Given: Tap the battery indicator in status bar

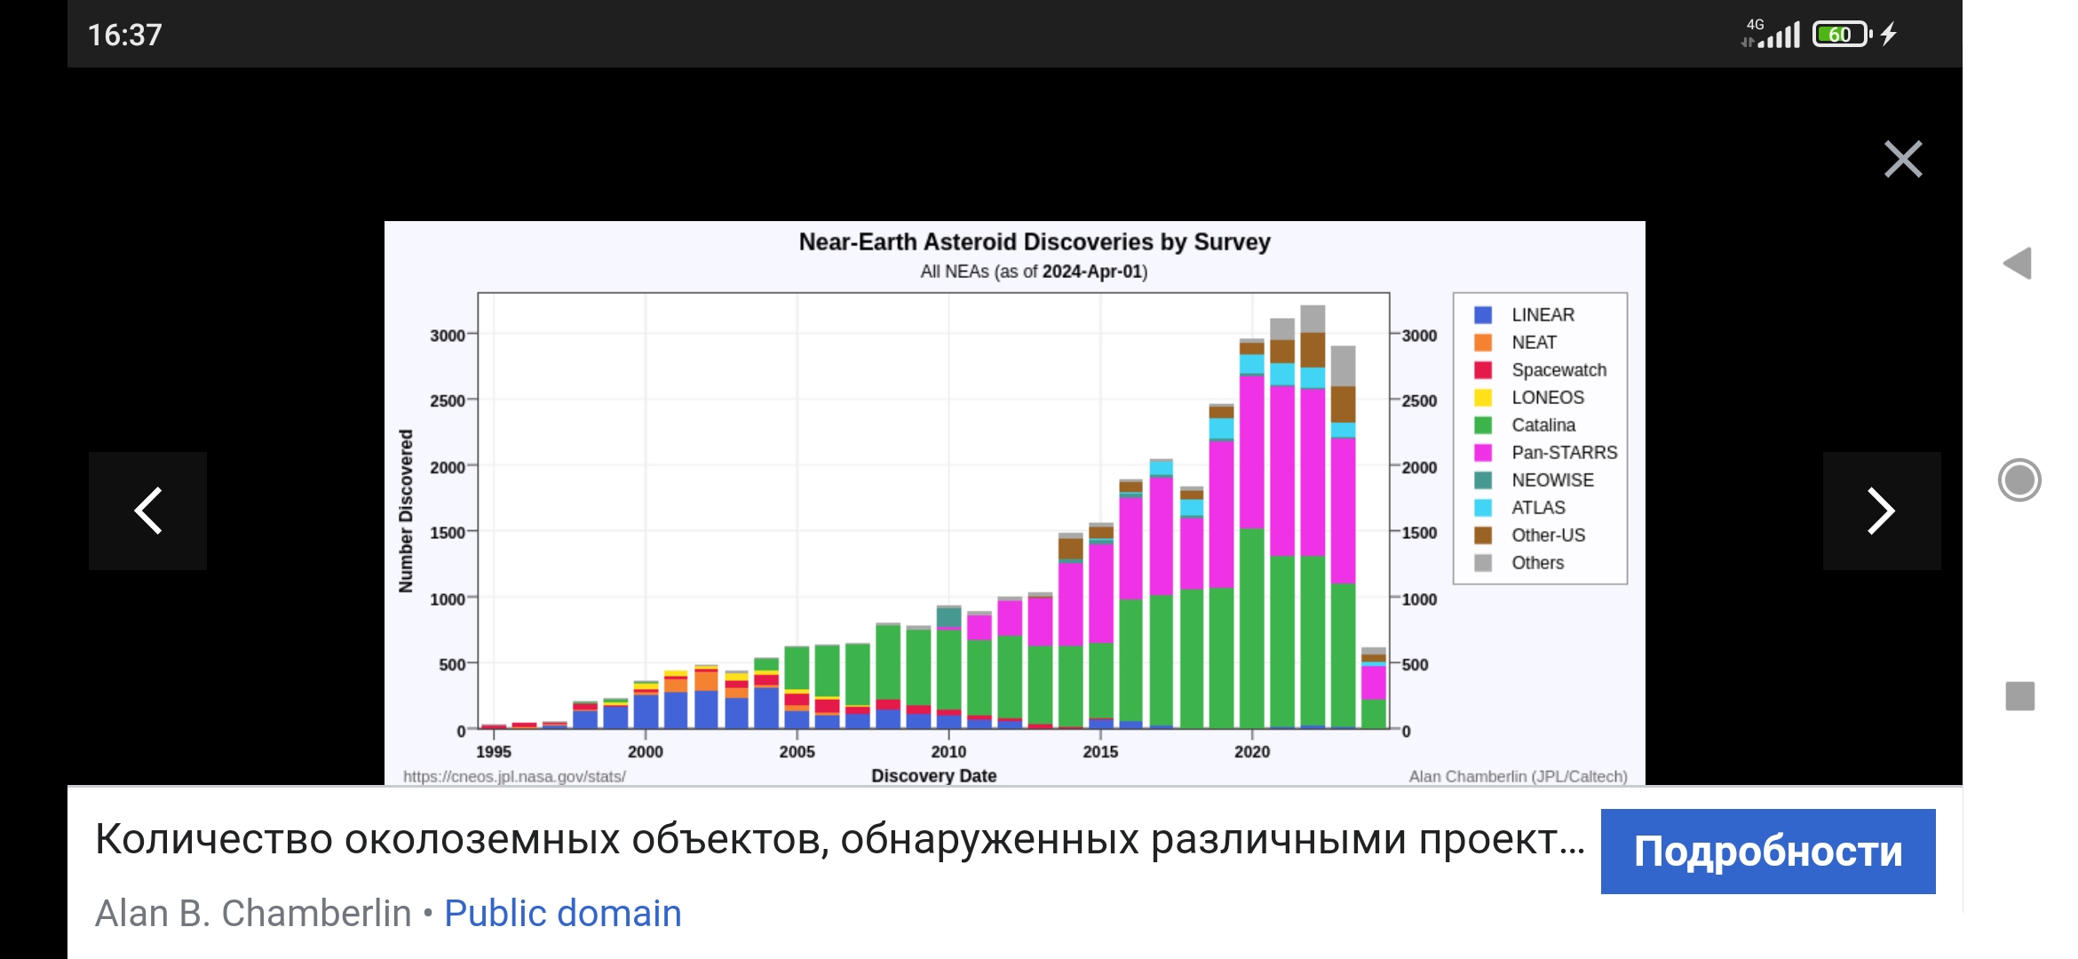Looking at the screenshot, I should click(x=1841, y=35).
